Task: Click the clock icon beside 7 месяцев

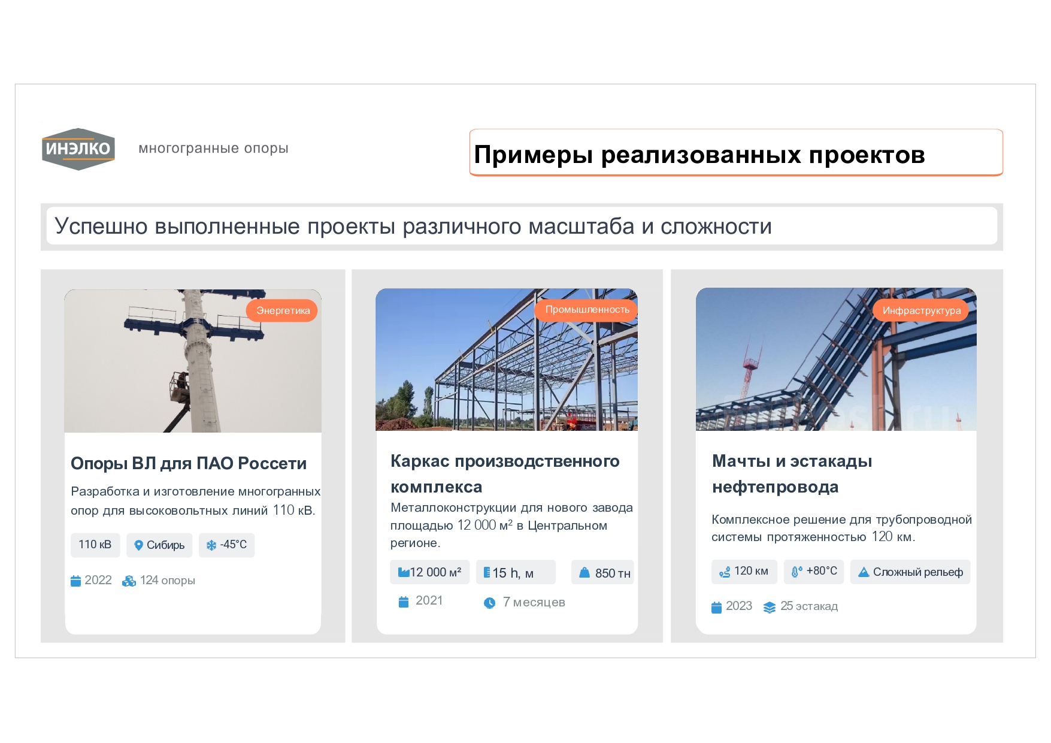Action: 489,603
